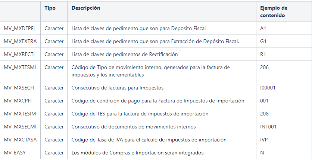The height and width of the screenshot is (160, 312).
Task: Click the Compras e Importación integration description
Action: 138,153
